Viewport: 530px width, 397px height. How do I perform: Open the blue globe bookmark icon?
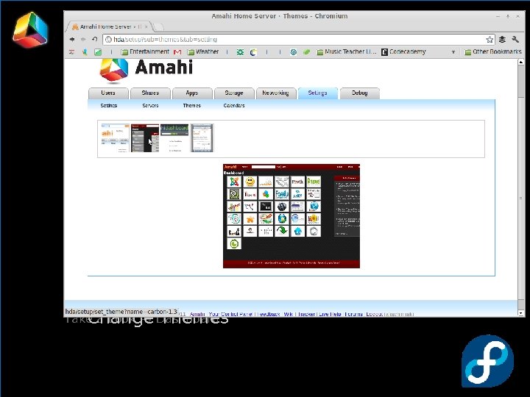(x=294, y=52)
